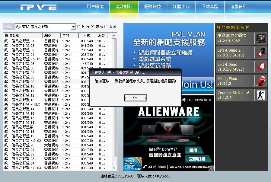The image size is (271, 182).
Task: Sort the list by 主持 column header
Action: (70, 35)
